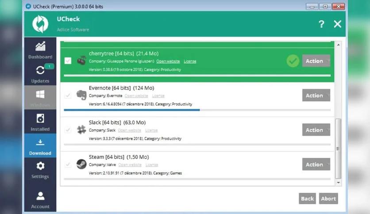Click the Slack version and category line
This screenshot has width=370, height=214.
(x=135, y=138)
